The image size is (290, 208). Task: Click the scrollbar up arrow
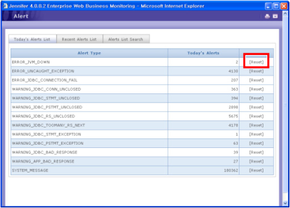point(285,14)
